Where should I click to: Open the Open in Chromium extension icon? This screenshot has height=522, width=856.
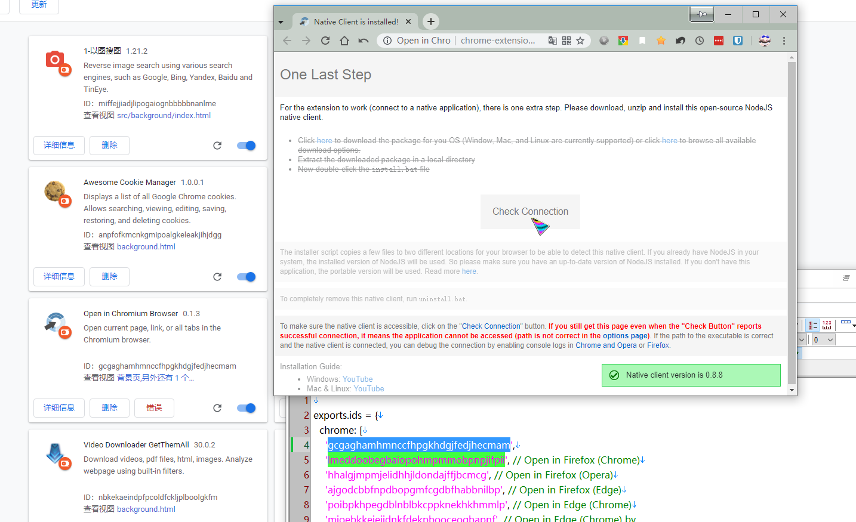(x=681, y=41)
